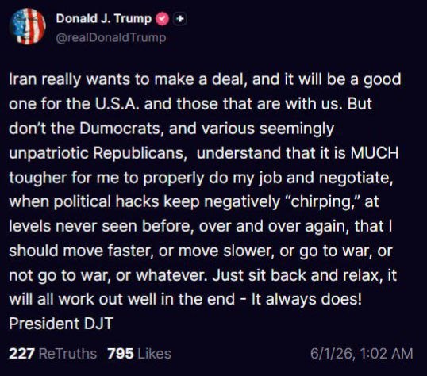Open Donald J. Trump display name

(x=103, y=18)
